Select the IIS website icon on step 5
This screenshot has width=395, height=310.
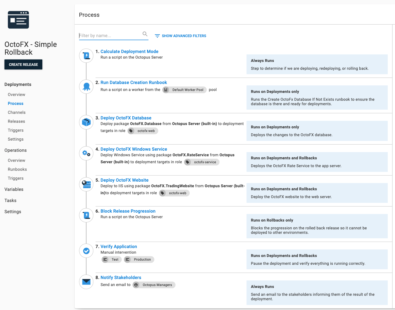[86, 184]
